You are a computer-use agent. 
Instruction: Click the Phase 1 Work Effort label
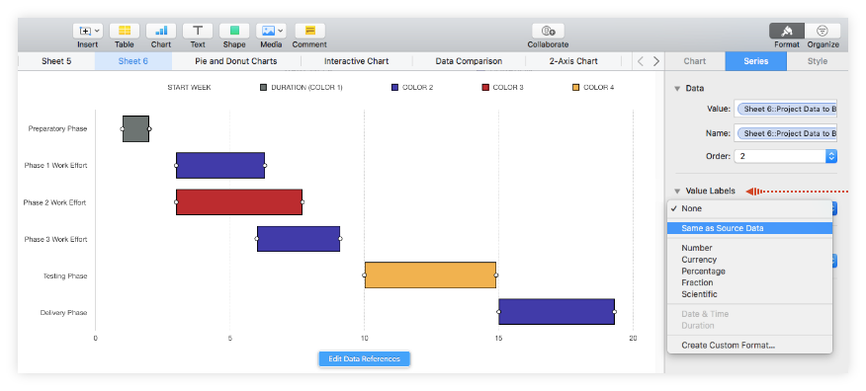pos(55,166)
